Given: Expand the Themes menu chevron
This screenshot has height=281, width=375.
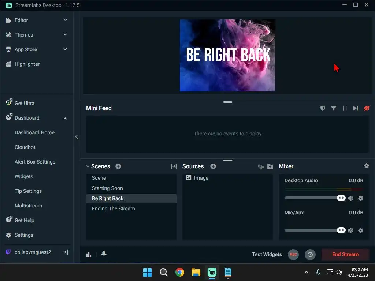Looking at the screenshot, I should tap(65, 35).
